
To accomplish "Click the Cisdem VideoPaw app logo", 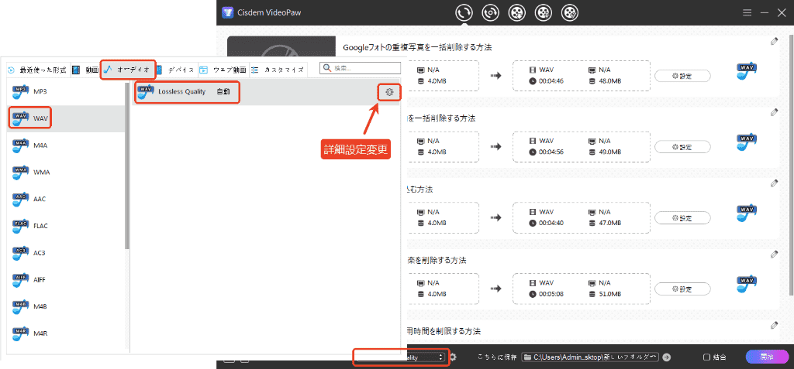I will (227, 12).
